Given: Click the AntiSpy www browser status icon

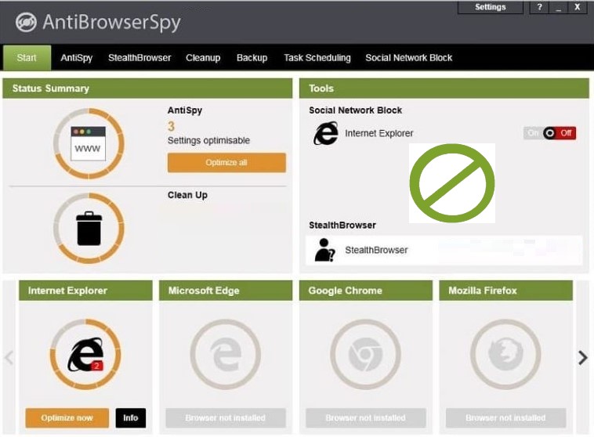Looking at the screenshot, I should (89, 143).
